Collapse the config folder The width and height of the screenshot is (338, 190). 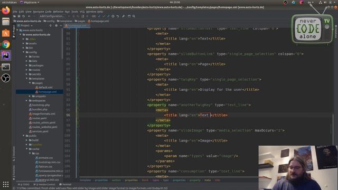pos(23,52)
